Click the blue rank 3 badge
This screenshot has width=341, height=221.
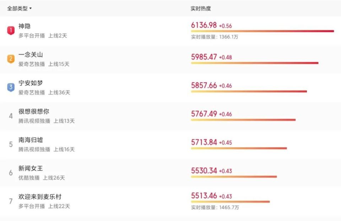[x=11, y=87]
